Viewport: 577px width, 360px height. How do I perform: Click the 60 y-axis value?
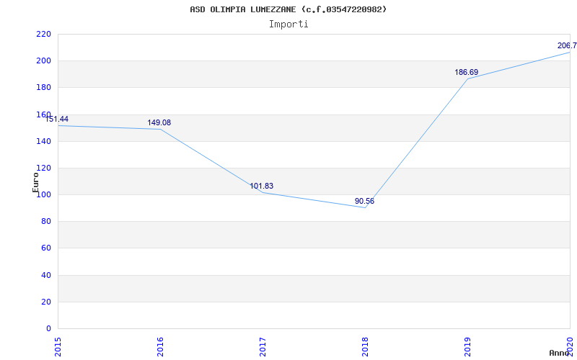45,248
